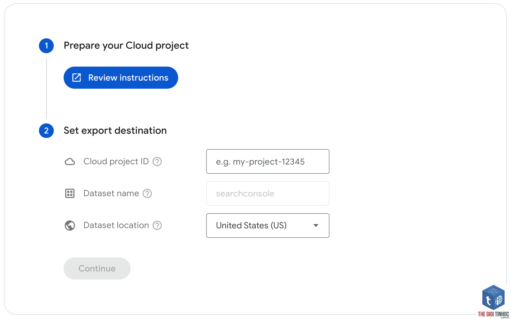This screenshot has width=511, height=319.
Task: Open the help icon beside Dataset name
Action: [x=147, y=193]
